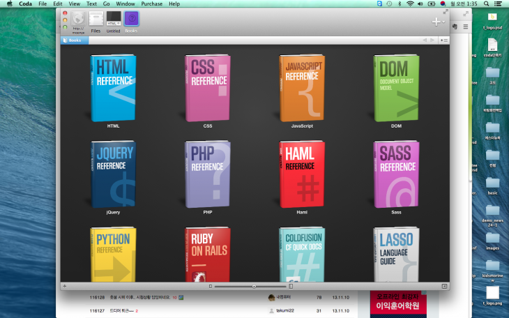Open the jQuery Reference book
This screenshot has width=509, height=318.
113,174
